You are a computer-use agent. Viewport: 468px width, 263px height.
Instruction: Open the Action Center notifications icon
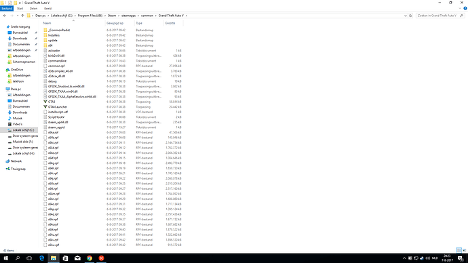point(461,258)
